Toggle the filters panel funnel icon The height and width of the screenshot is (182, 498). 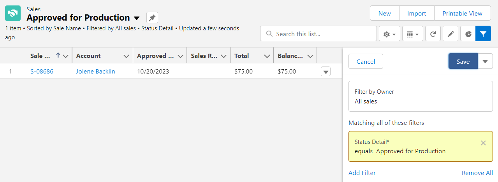point(483,34)
